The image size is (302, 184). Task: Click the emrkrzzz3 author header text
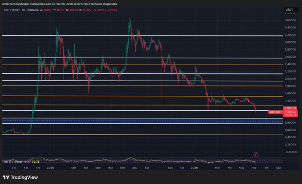click(60, 4)
